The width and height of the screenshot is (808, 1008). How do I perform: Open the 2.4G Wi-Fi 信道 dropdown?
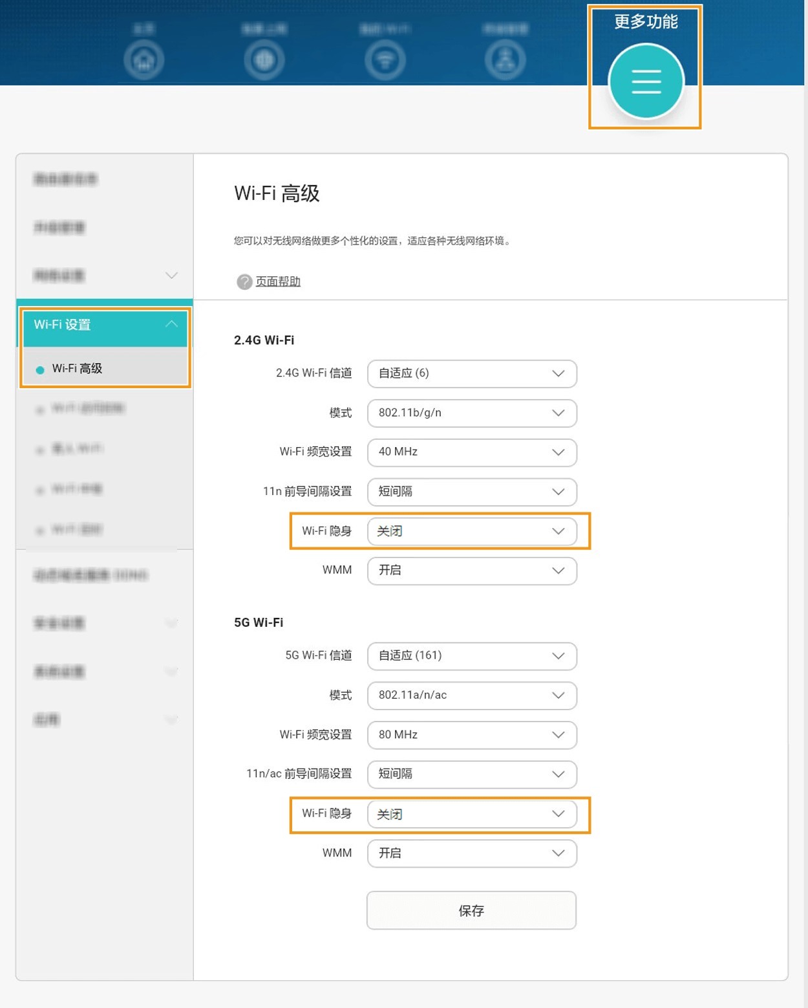[471, 373]
